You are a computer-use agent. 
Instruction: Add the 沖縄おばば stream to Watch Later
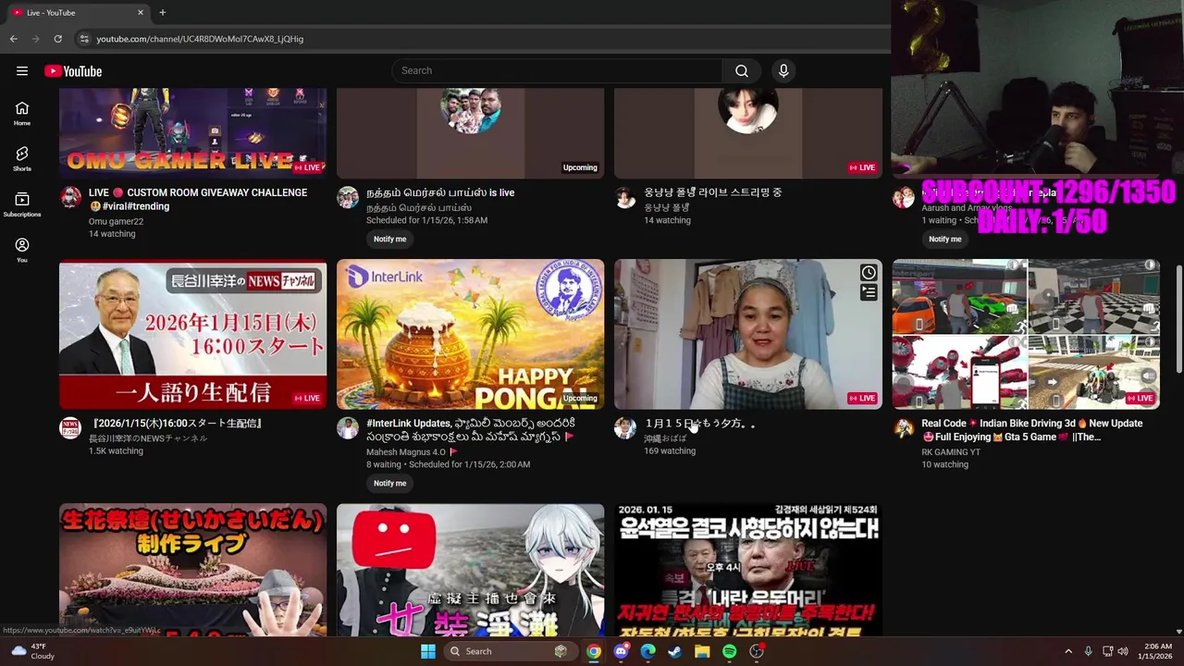coord(869,273)
